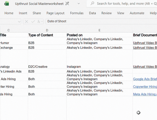Open the Home ribbon tab
157x120 pixels.
click(x=9, y=13)
